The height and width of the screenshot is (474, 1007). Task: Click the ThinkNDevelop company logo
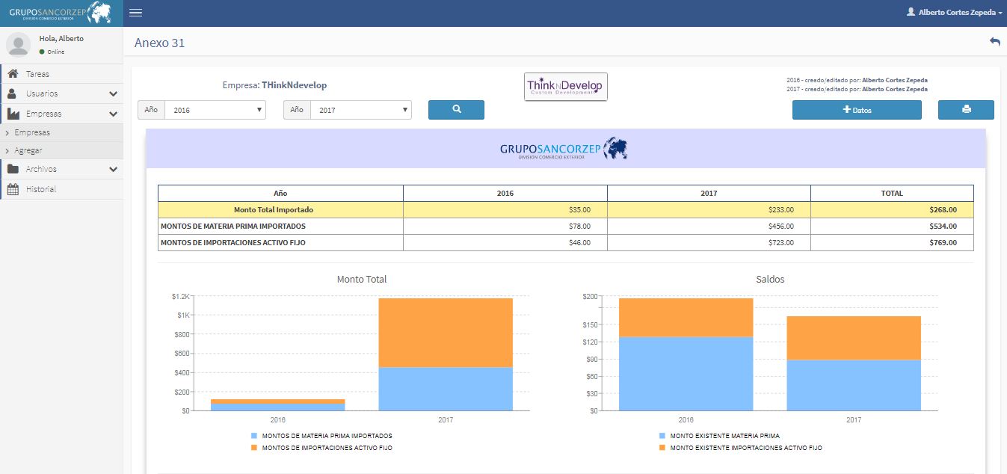[x=565, y=86]
